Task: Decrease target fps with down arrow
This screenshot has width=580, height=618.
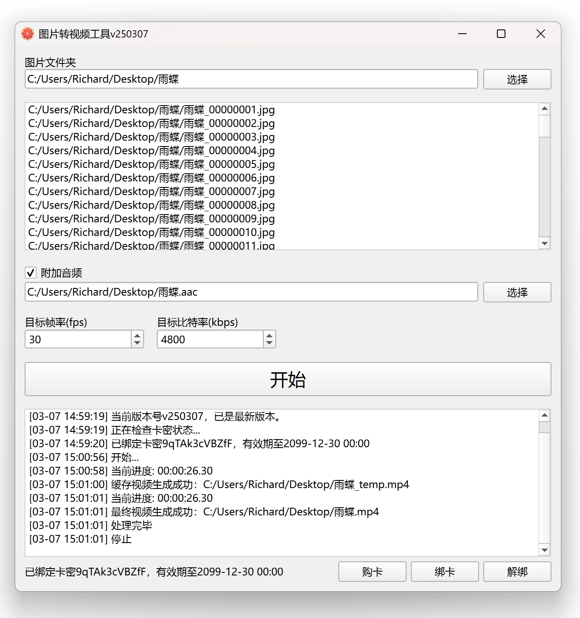Action: pyautogui.click(x=137, y=343)
